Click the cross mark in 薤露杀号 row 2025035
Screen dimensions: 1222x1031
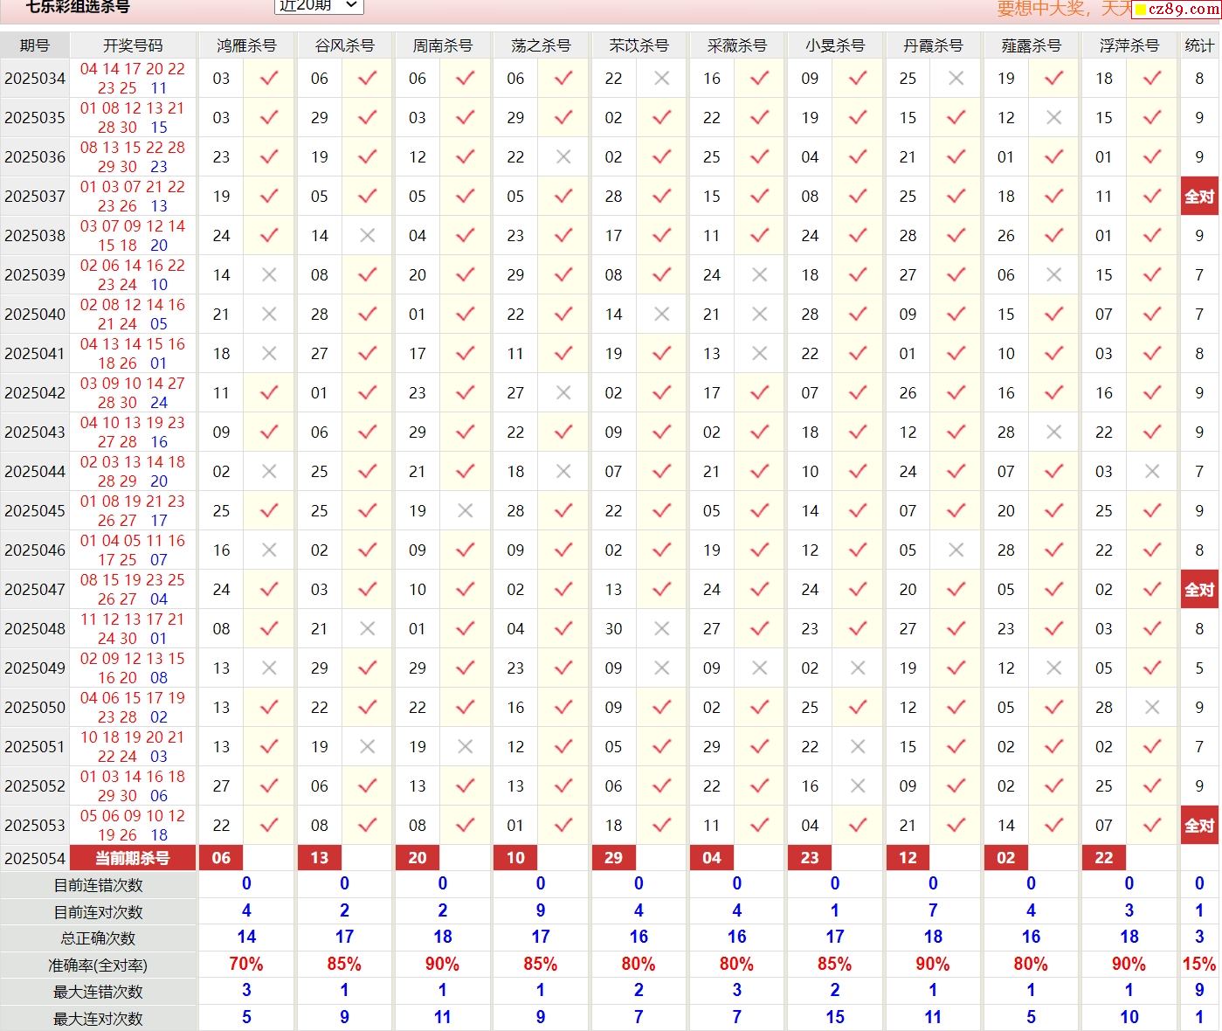click(x=1053, y=118)
